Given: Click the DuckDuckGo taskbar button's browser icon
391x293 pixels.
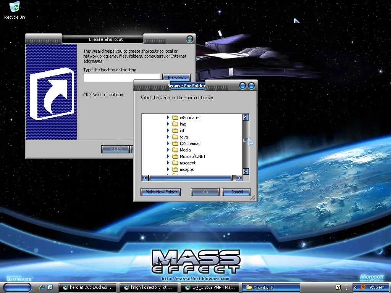Looking at the screenshot, I should point(65,287).
